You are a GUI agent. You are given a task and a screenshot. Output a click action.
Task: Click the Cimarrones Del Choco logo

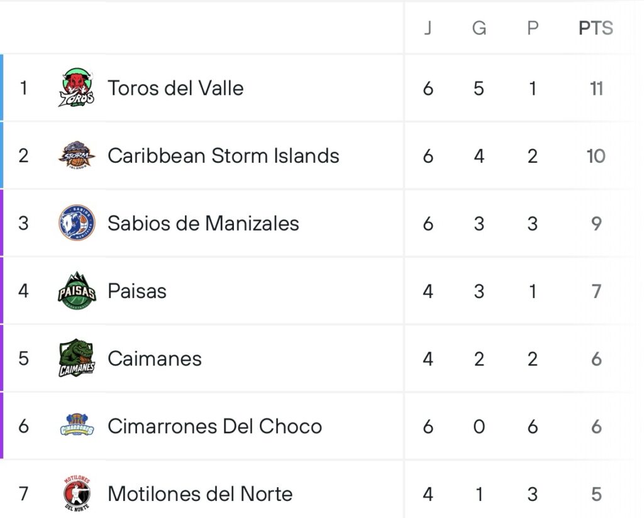tap(77, 426)
